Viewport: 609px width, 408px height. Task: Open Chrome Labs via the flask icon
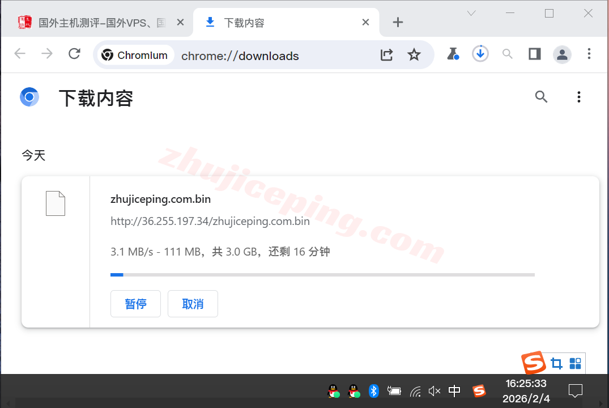[x=453, y=54]
